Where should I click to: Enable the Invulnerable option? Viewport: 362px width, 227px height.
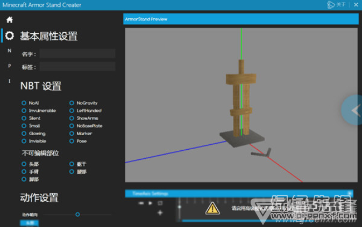[x=24, y=111]
